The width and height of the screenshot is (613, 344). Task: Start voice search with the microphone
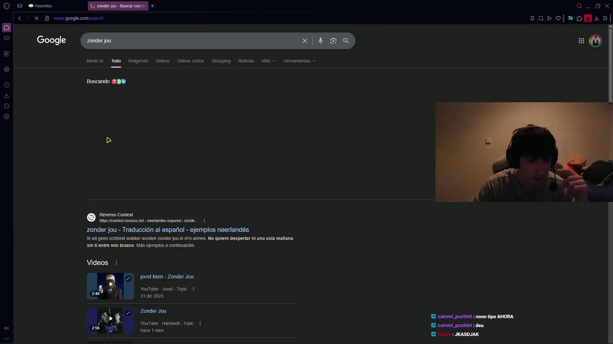(x=320, y=41)
